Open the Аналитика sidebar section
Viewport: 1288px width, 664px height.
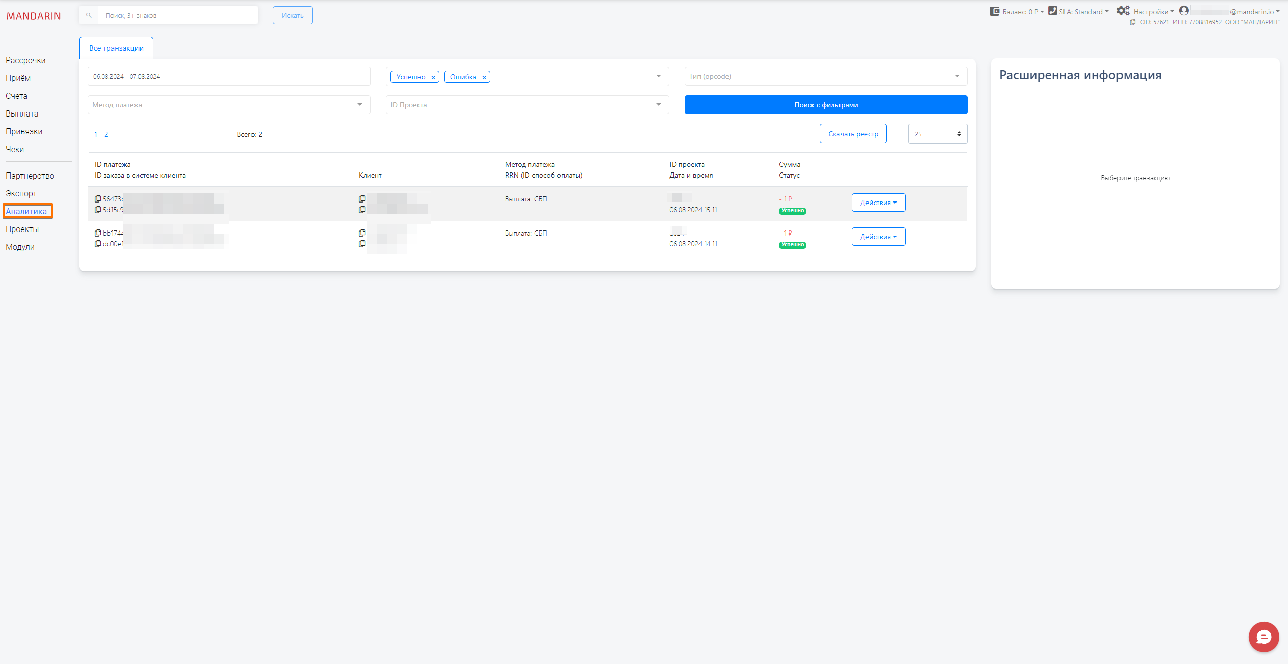click(26, 211)
